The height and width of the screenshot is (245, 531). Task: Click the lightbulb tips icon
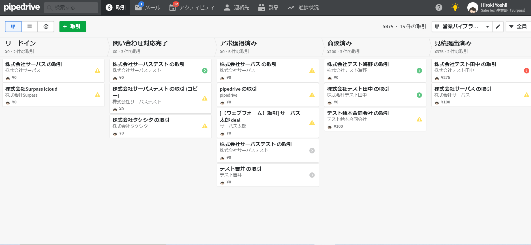pos(455,8)
